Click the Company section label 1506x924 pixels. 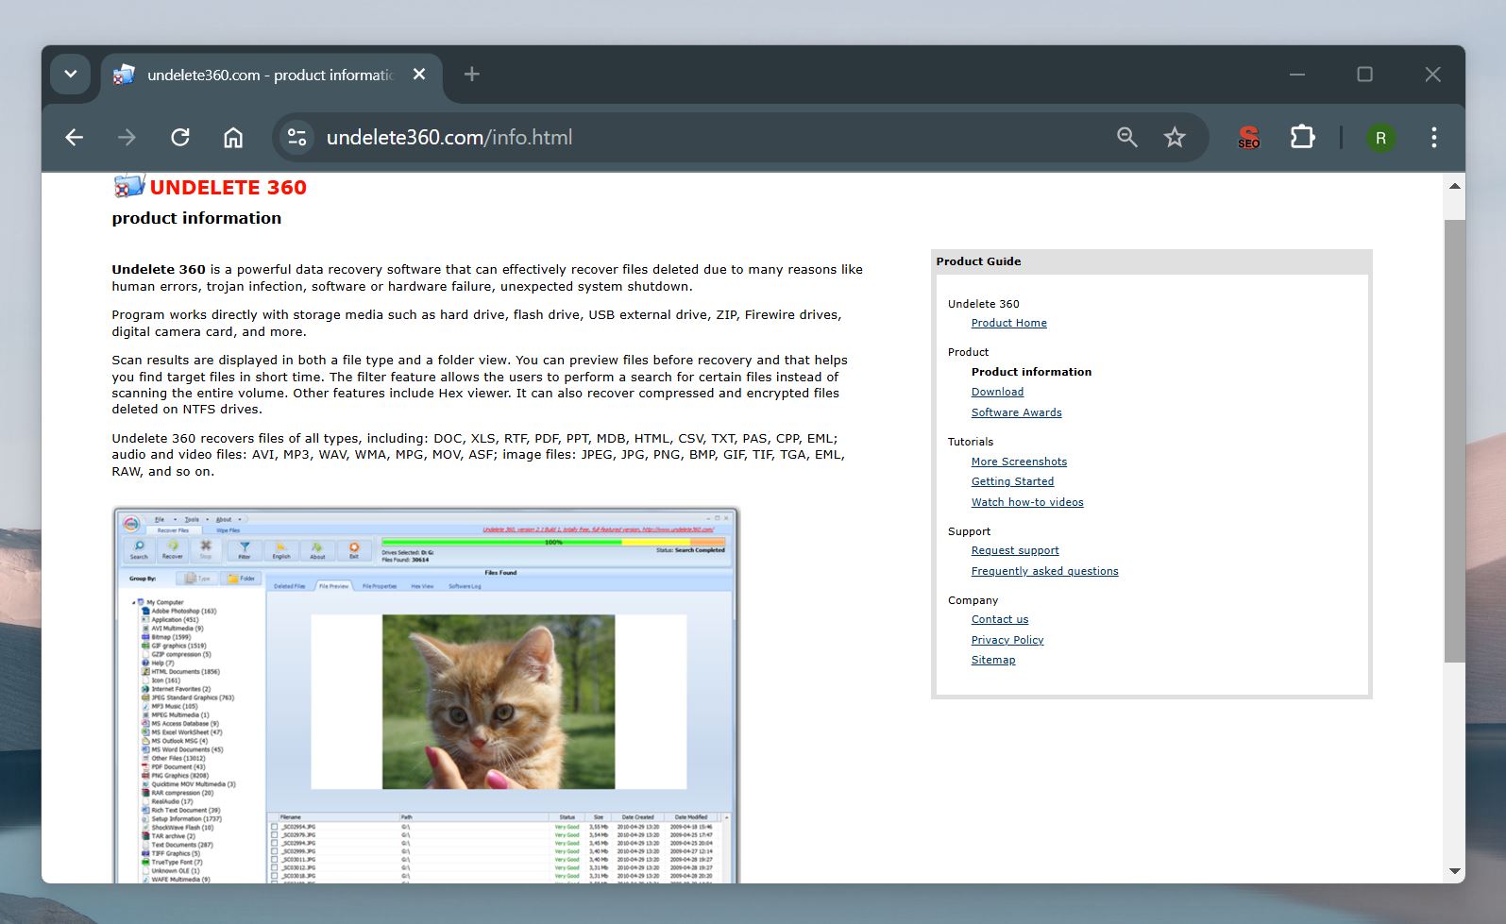(x=973, y=600)
